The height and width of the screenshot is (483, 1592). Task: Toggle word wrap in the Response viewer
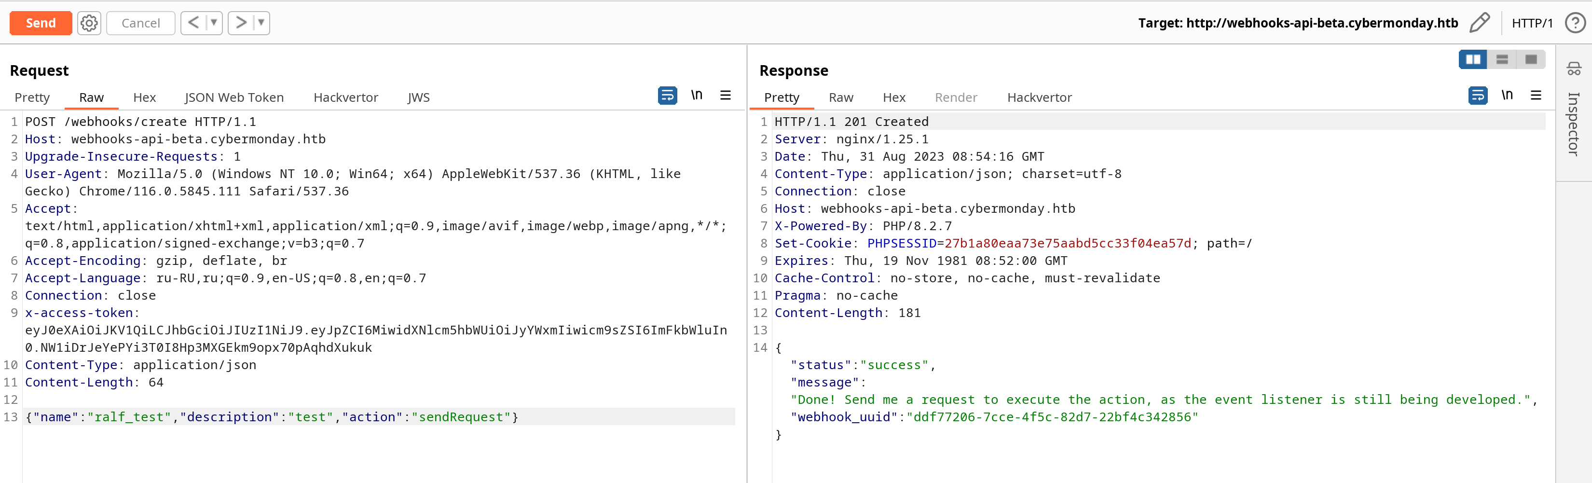[x=1478, y=95]
